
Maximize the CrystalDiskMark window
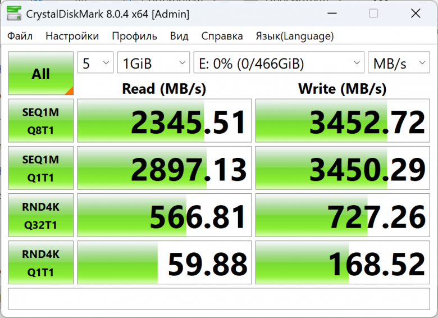373,13
